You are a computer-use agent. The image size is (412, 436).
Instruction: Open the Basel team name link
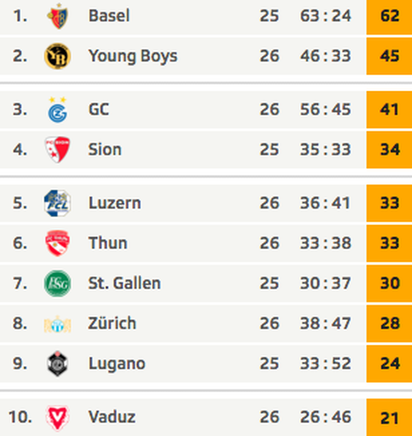(109, 16)
